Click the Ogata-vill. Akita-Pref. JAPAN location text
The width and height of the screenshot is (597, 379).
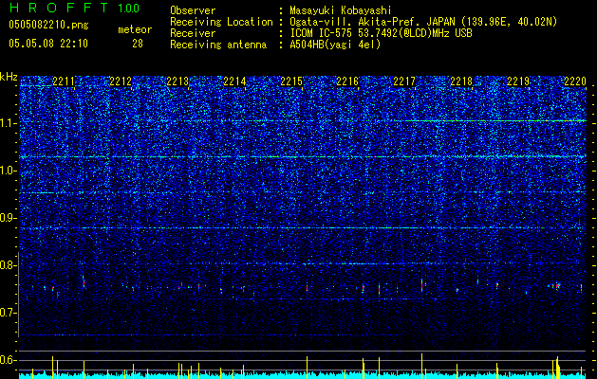tap(423, 22)
